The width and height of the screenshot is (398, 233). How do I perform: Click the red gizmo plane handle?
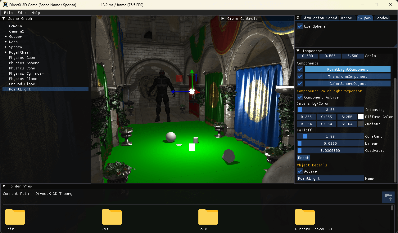pos(179,78)
